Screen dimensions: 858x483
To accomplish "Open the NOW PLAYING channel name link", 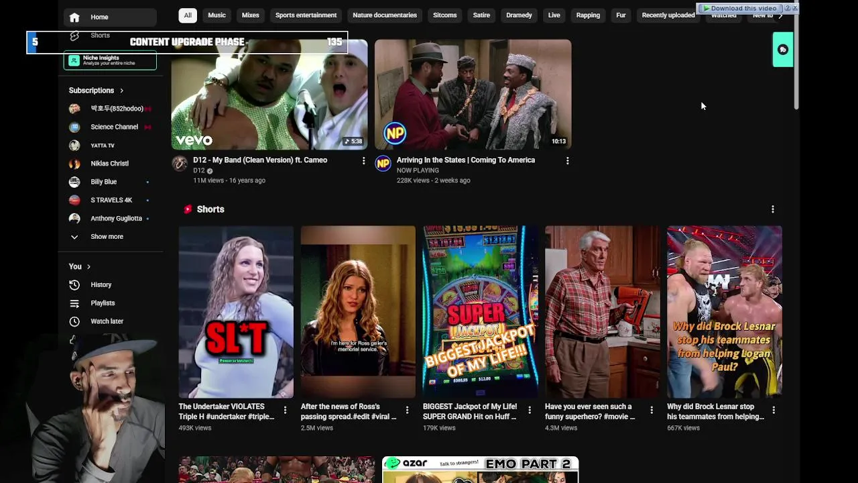I will point(418,170).
